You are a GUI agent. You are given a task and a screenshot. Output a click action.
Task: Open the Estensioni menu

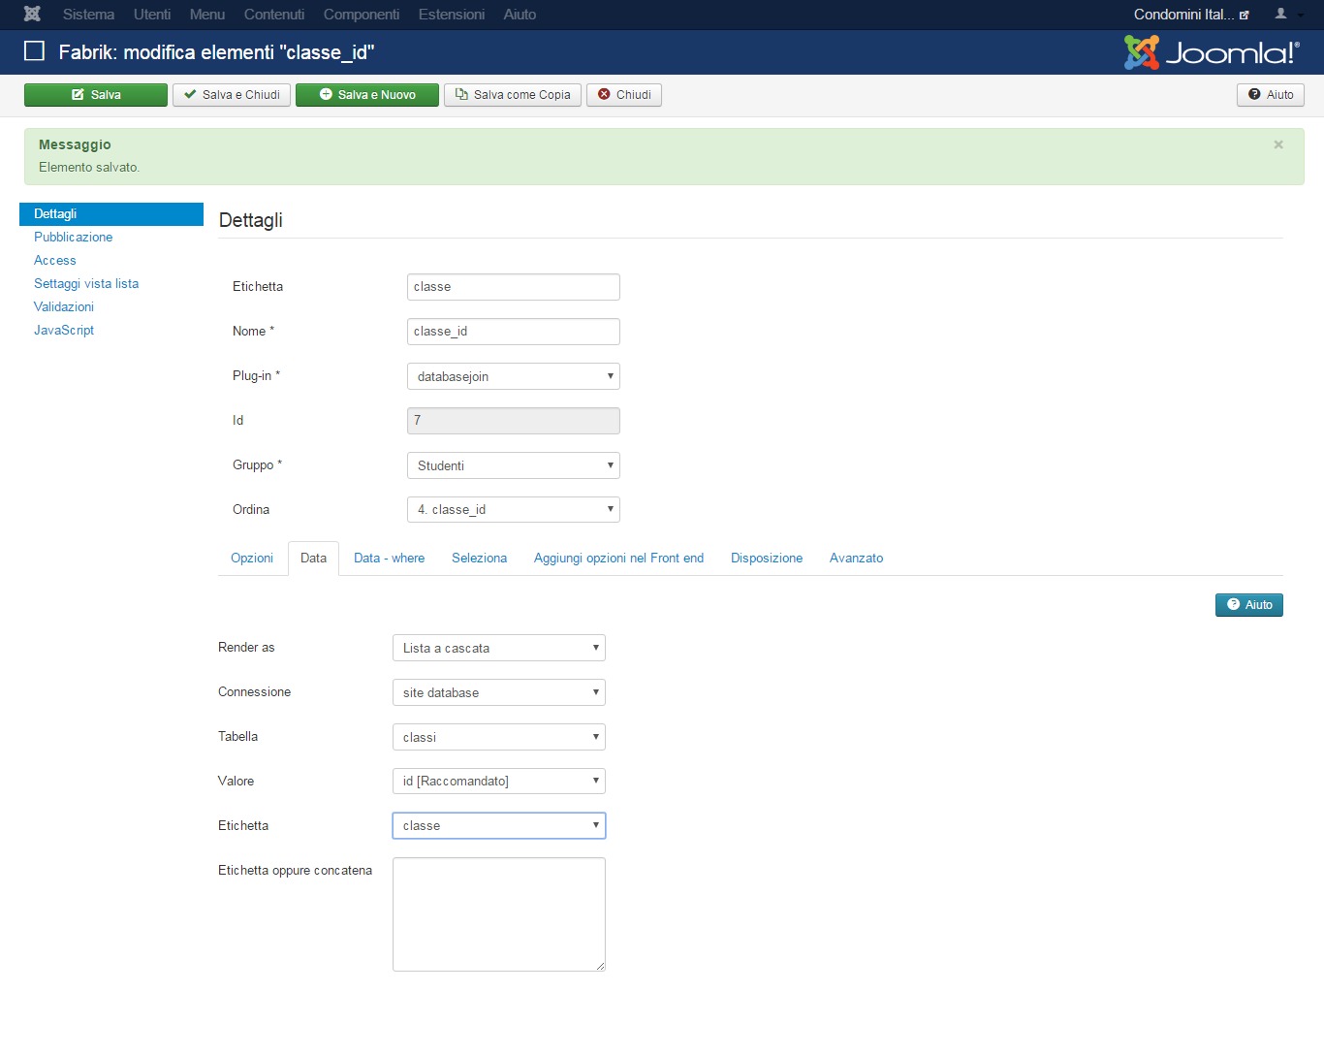452,14
